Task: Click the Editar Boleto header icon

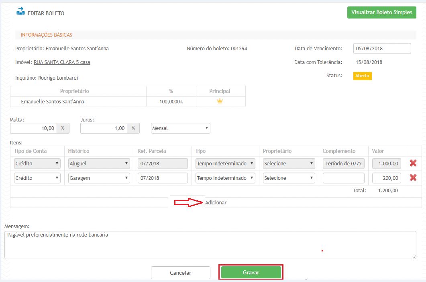Action: click(20, 11)
